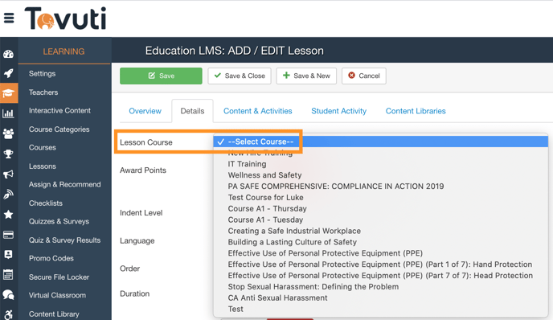
Task: Click the green Save button
Action: (161, 76)
